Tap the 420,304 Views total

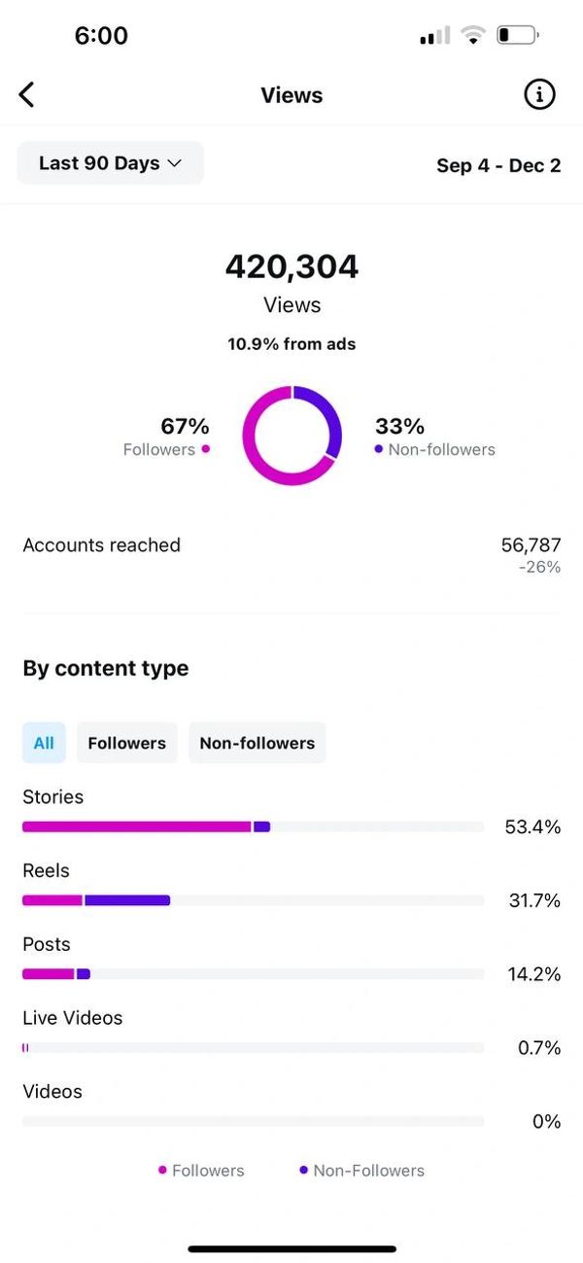(291, 266)
